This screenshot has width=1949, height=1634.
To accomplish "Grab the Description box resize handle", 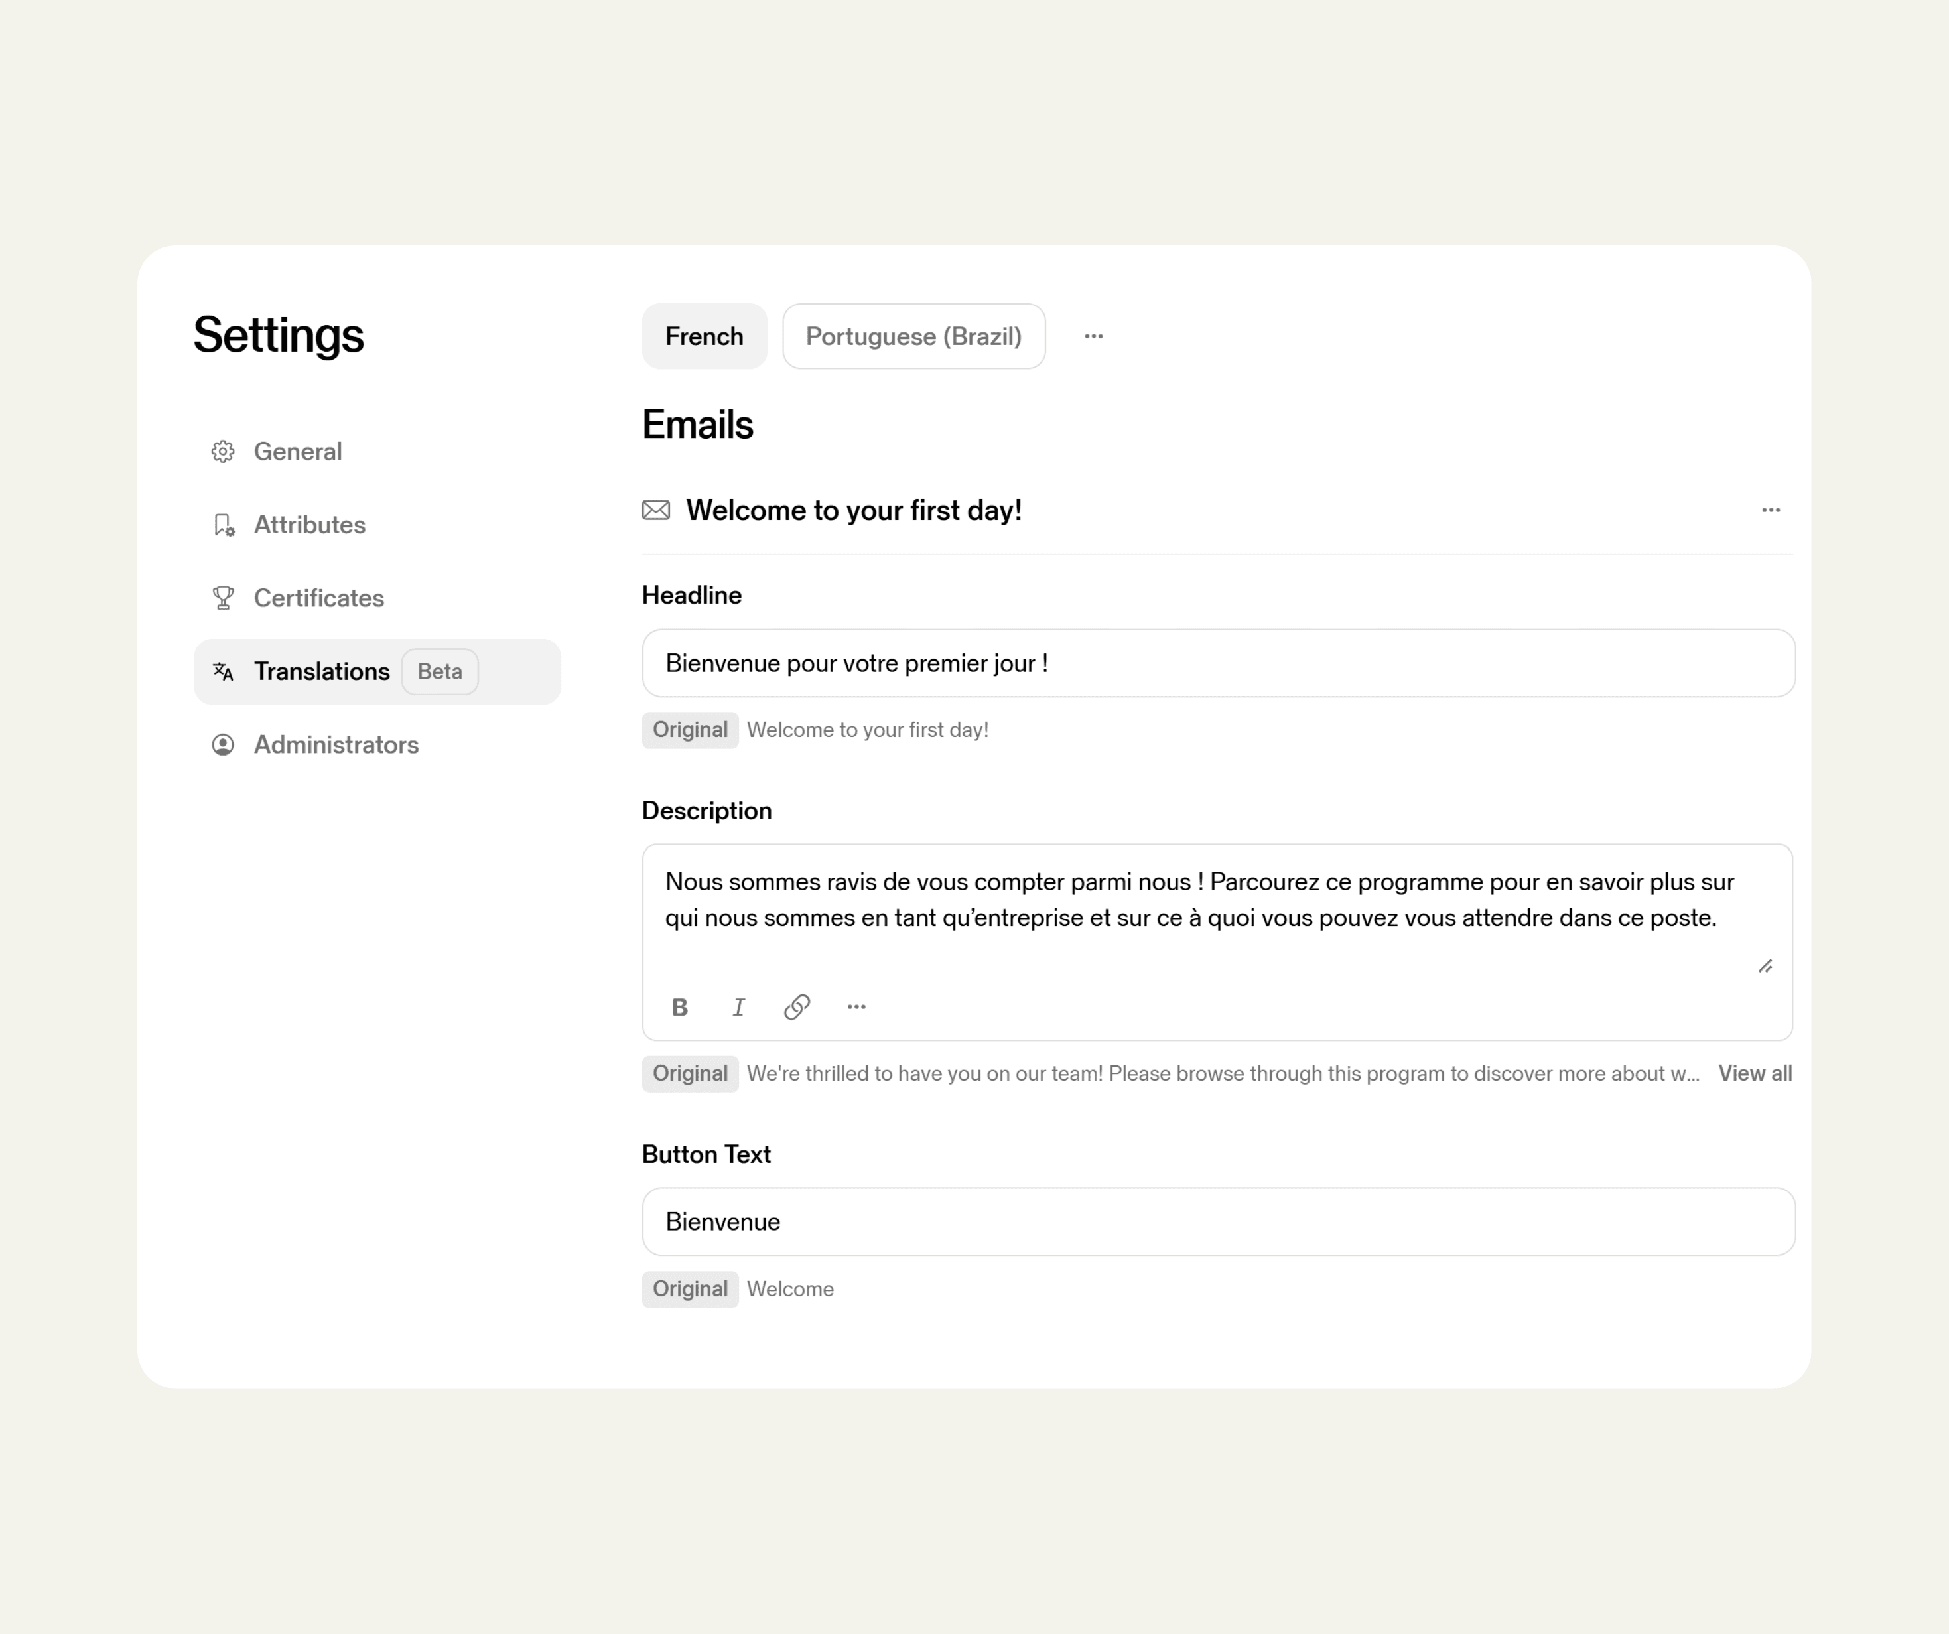I will [x=1765, y=967].
